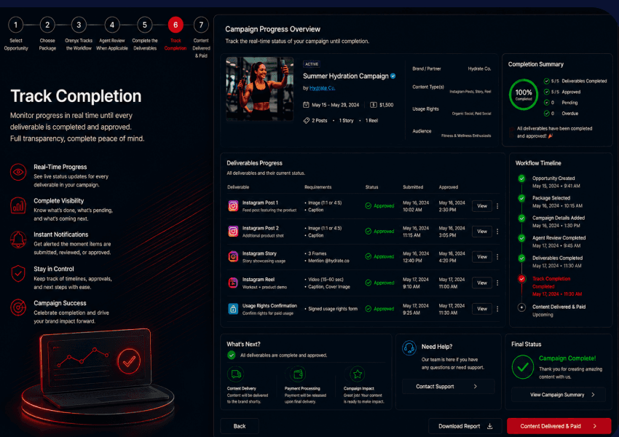Expand the Contact Support chevron

[476, 387]
